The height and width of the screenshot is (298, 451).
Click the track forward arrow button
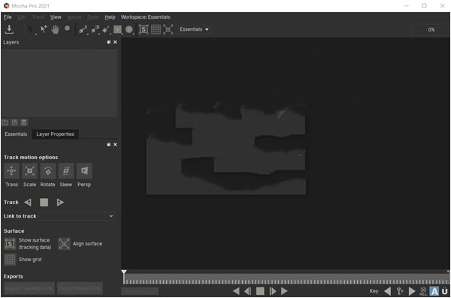(60, 203)
